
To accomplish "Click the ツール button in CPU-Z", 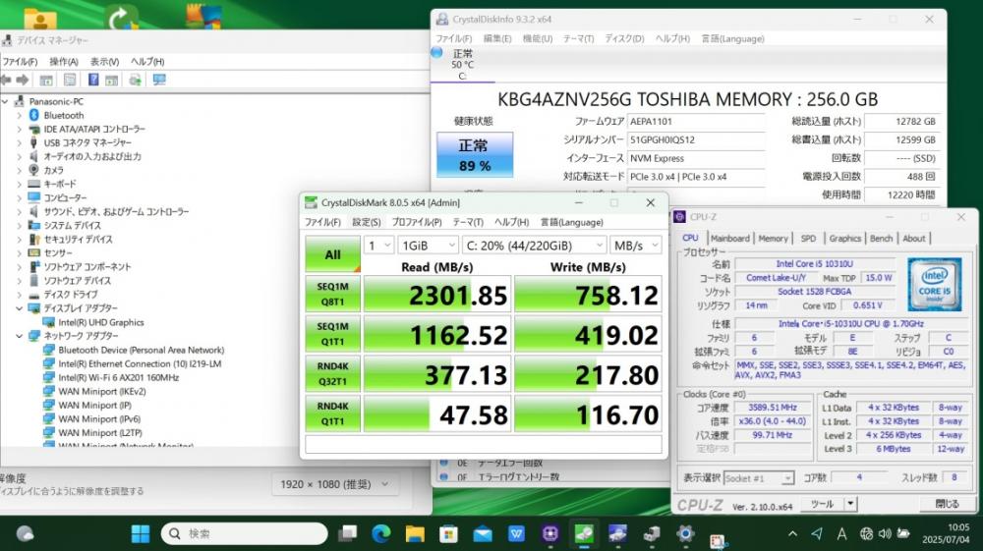I will coord(822,504).
